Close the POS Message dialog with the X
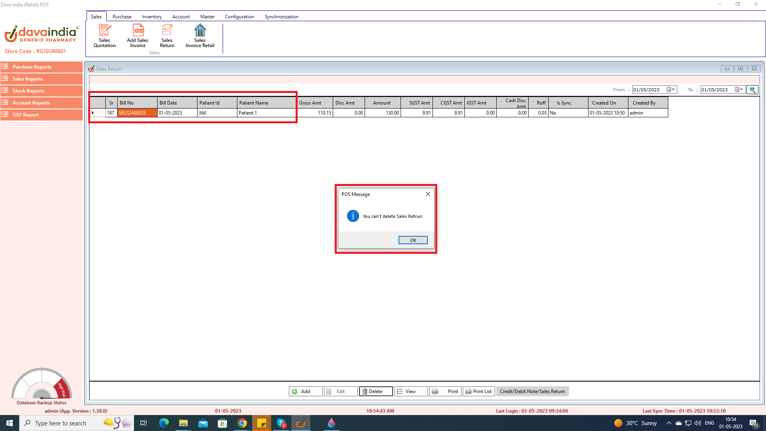This screenshot has height=431, width=766. click(428, 194)
